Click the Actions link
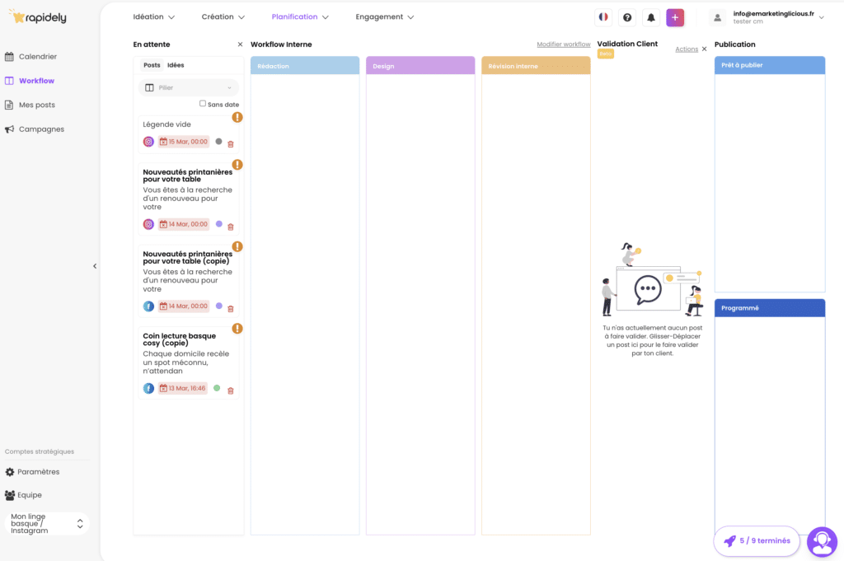 click(686, 49)
